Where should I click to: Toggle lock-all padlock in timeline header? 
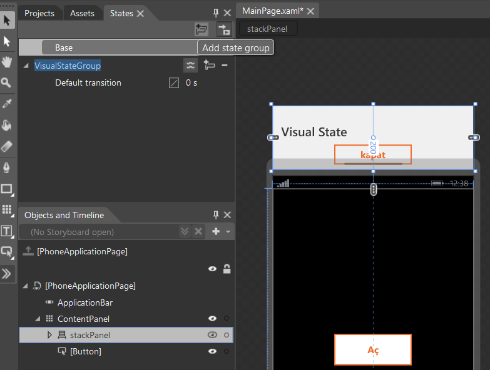click(x=227, y=269)
